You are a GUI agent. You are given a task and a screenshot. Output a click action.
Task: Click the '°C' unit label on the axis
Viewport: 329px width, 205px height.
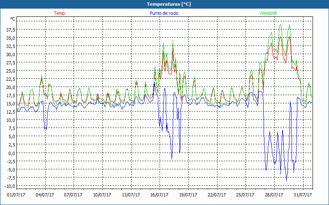13,19
